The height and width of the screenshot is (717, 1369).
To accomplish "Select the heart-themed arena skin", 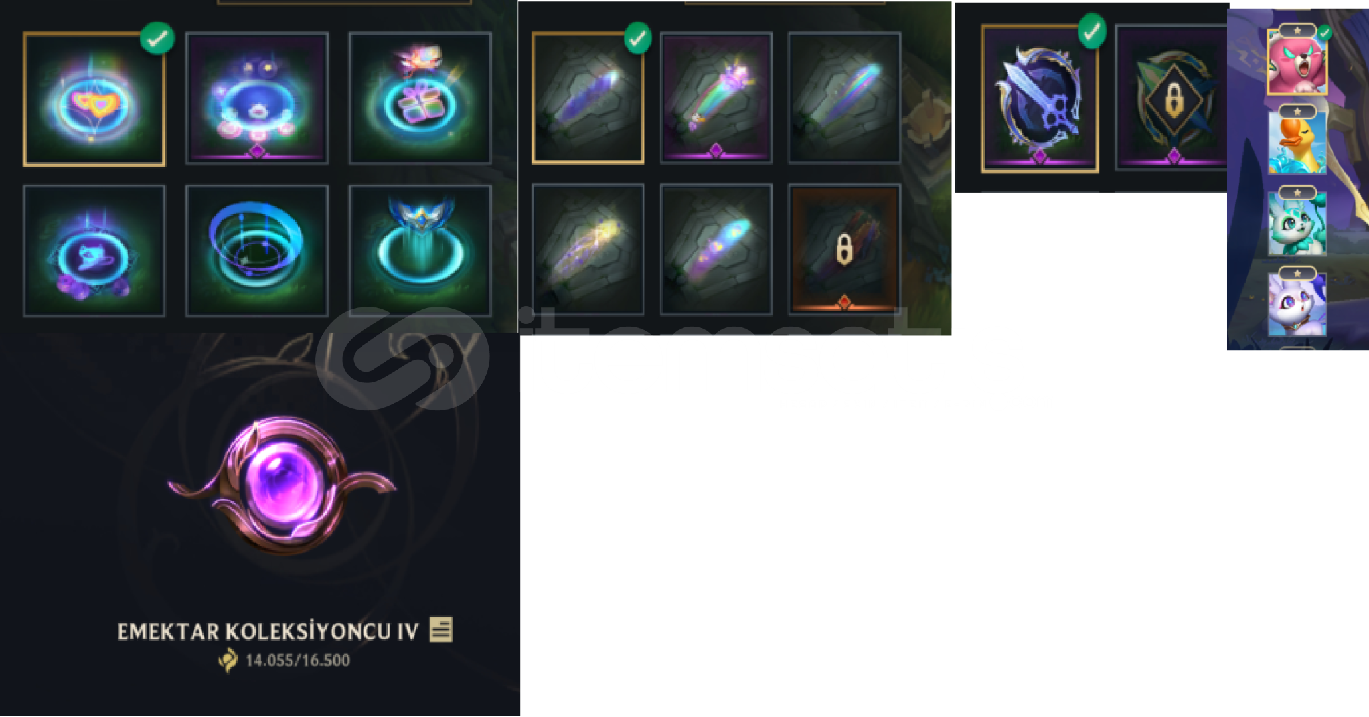I will [x=94, y=99].
